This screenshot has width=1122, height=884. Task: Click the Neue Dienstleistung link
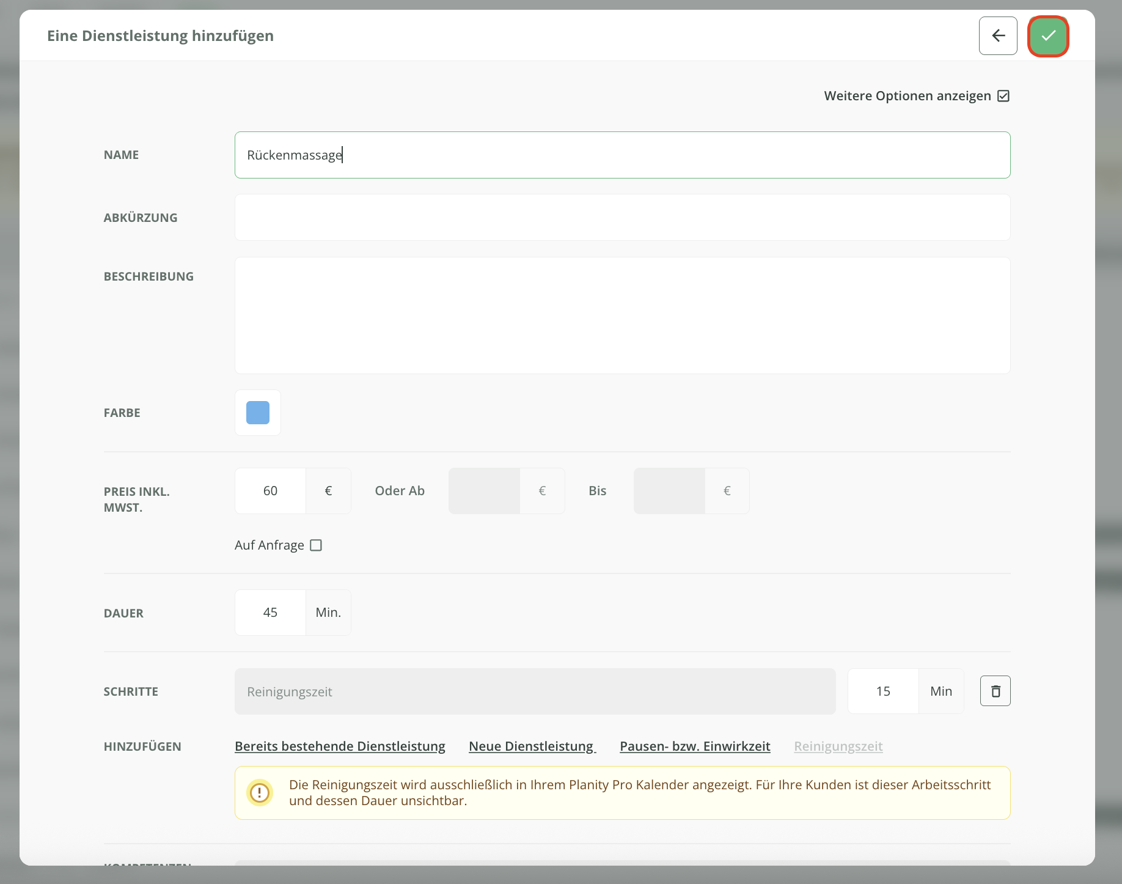point(532,746)
